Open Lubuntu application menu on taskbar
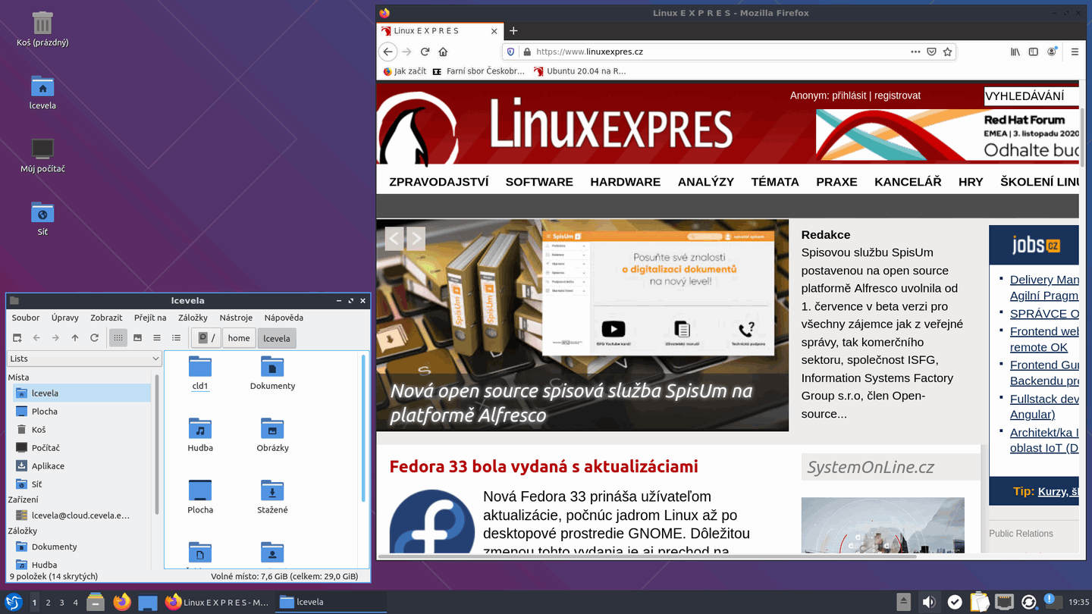Screen dimensions: 1092x614 coord(13,602)
